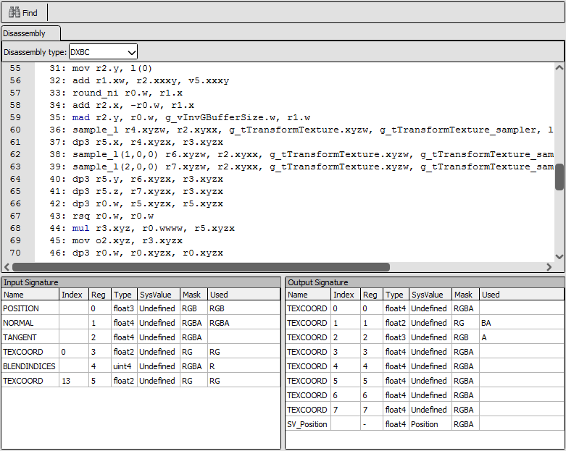The width and height of the screenshot is (566, 451).
Task: Select output TEXCOORD row with index 1
Action: coord(425,323)
